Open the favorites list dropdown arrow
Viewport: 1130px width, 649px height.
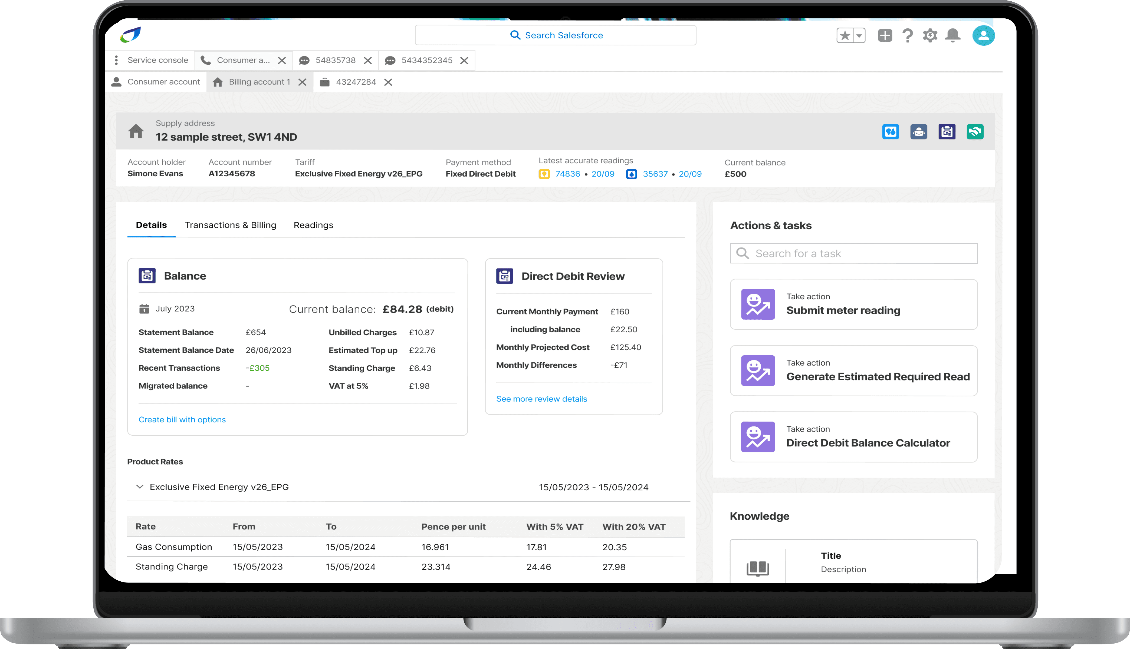pyautogui.click(x=859, y=35)
